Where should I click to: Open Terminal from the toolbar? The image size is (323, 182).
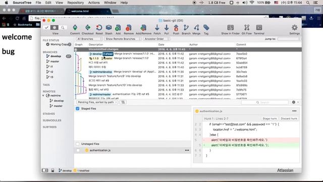coord(259,28)
